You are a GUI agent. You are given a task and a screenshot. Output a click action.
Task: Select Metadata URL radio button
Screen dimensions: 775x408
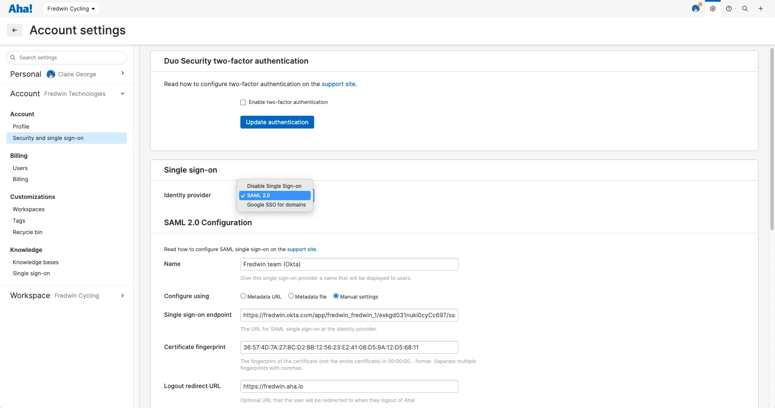(x=243, y=296)
